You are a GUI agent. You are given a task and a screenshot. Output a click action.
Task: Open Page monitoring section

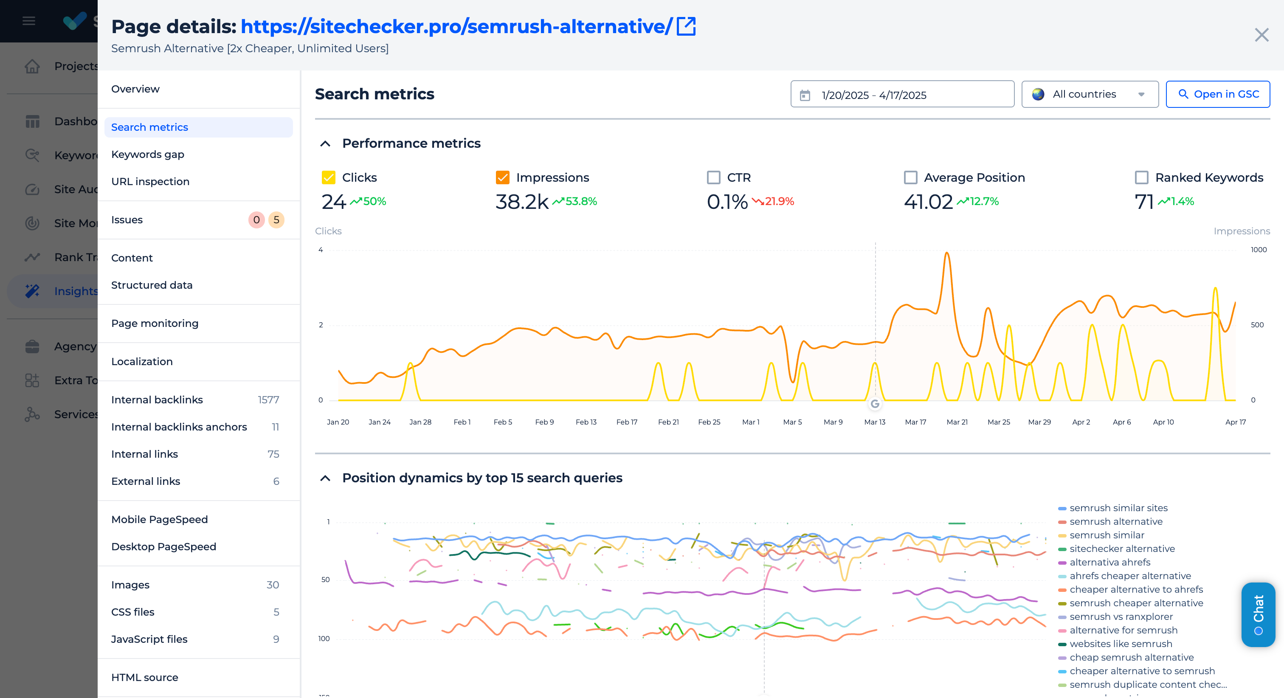click(155, 323)
